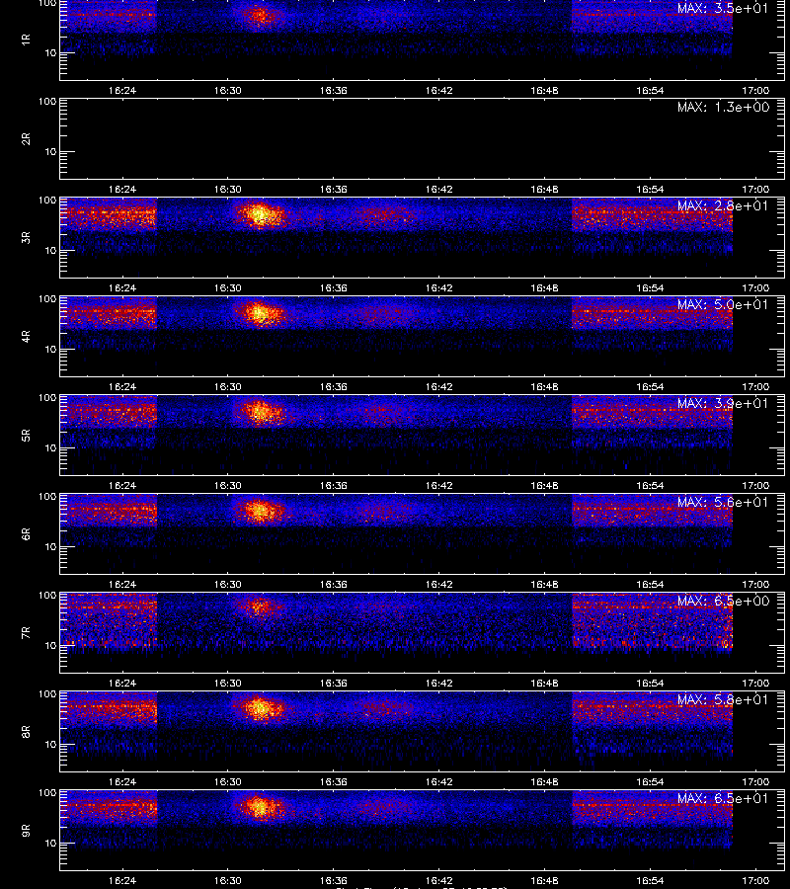This screenshot has height=889, width=790.
Task: Click the '16:36' tick label under panel 7R
Action: tap(333, 684)
